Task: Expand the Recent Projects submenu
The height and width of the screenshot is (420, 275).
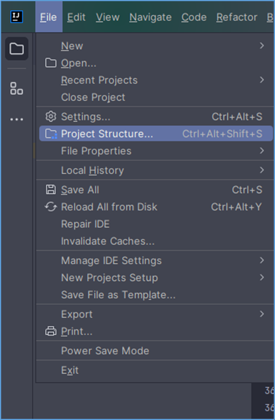Action: (x=155, y=80)
